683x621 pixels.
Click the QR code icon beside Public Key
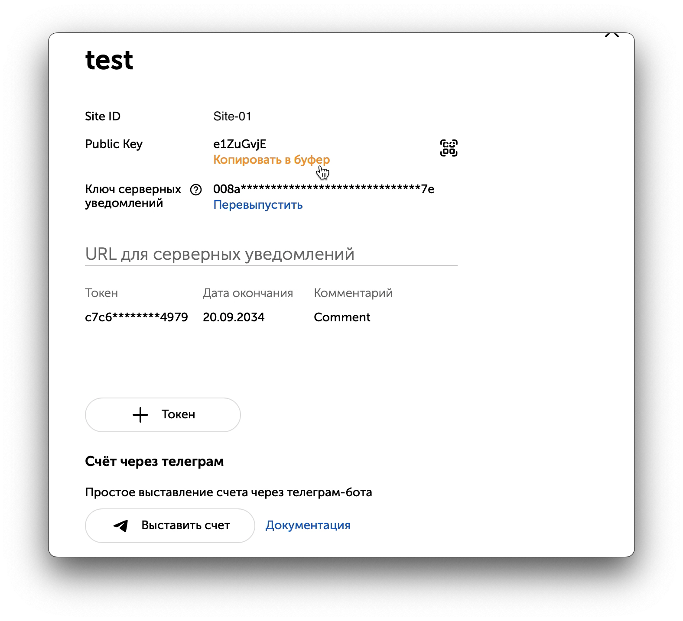pos(449,148)
